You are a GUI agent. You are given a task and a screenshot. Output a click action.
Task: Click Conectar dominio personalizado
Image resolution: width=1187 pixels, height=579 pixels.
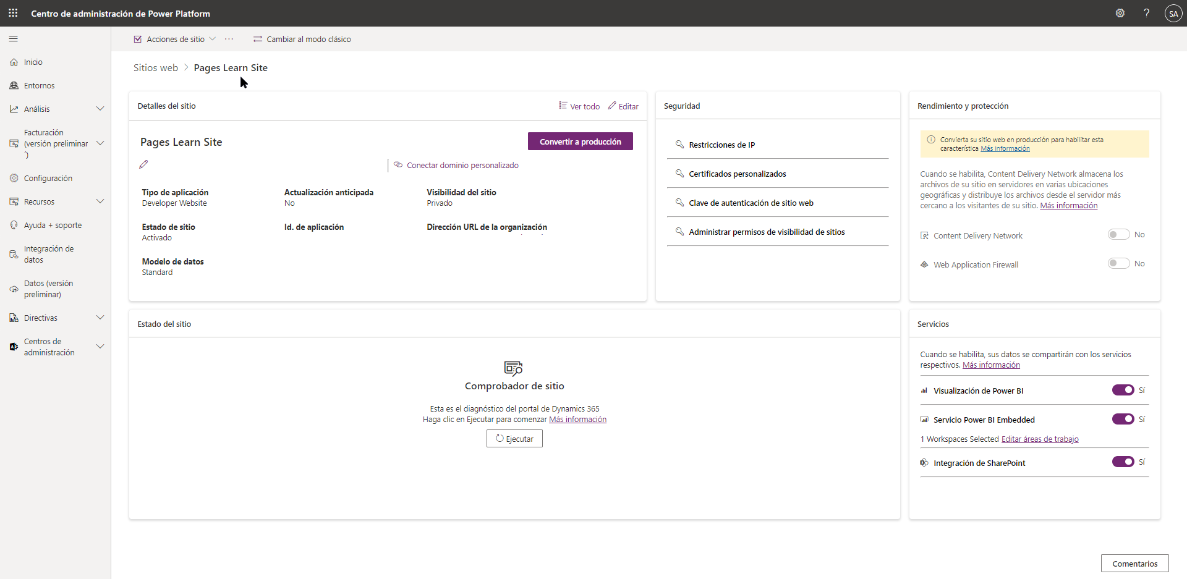(462, 165)
